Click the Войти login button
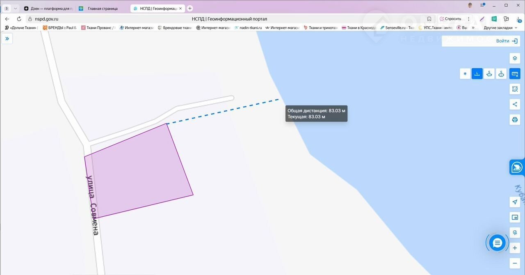Image resolution: width=525 pixels, height=275 pixels. pyautogui.click(x=507, y=41)
